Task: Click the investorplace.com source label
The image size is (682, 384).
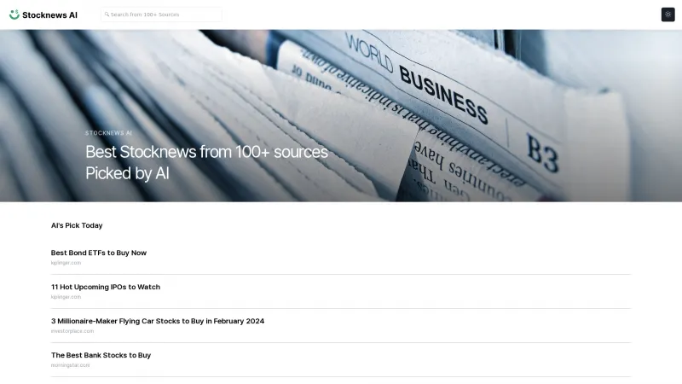Action: pos(72,331)
